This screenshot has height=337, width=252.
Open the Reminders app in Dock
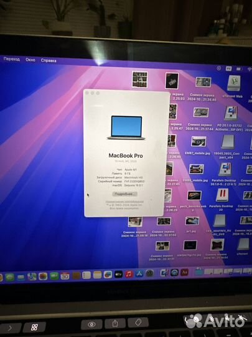click(86, 275)
